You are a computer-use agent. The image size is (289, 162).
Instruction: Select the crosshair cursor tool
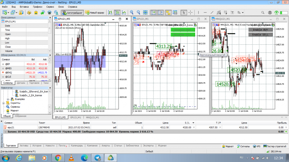[191, 13]
